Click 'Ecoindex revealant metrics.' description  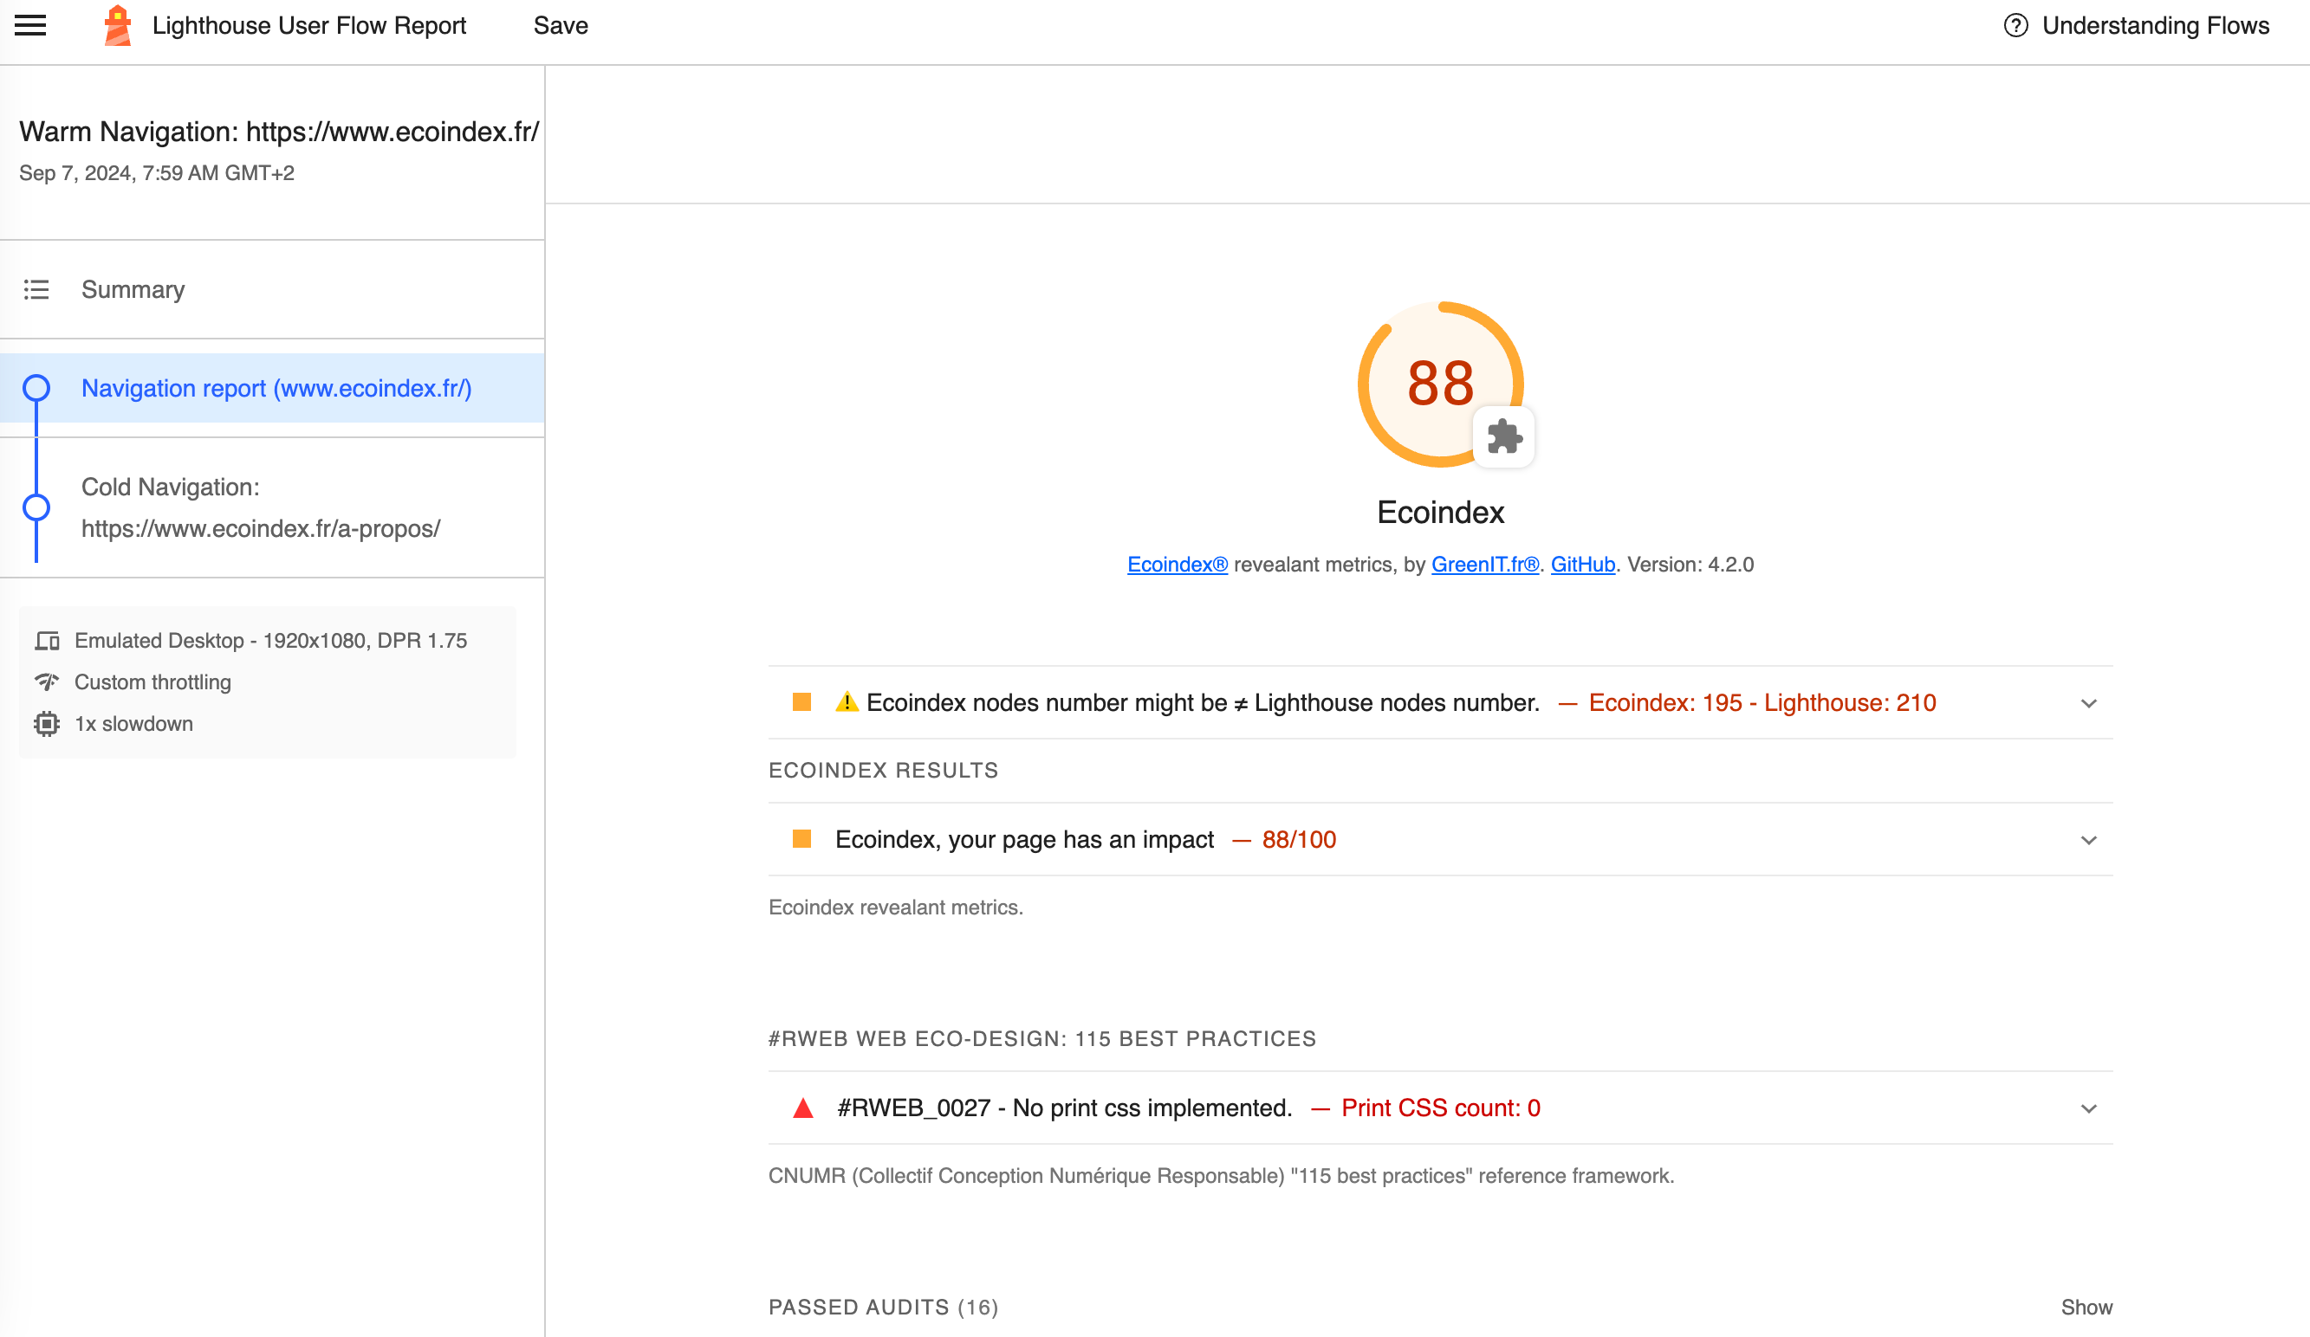click(896, 907)
